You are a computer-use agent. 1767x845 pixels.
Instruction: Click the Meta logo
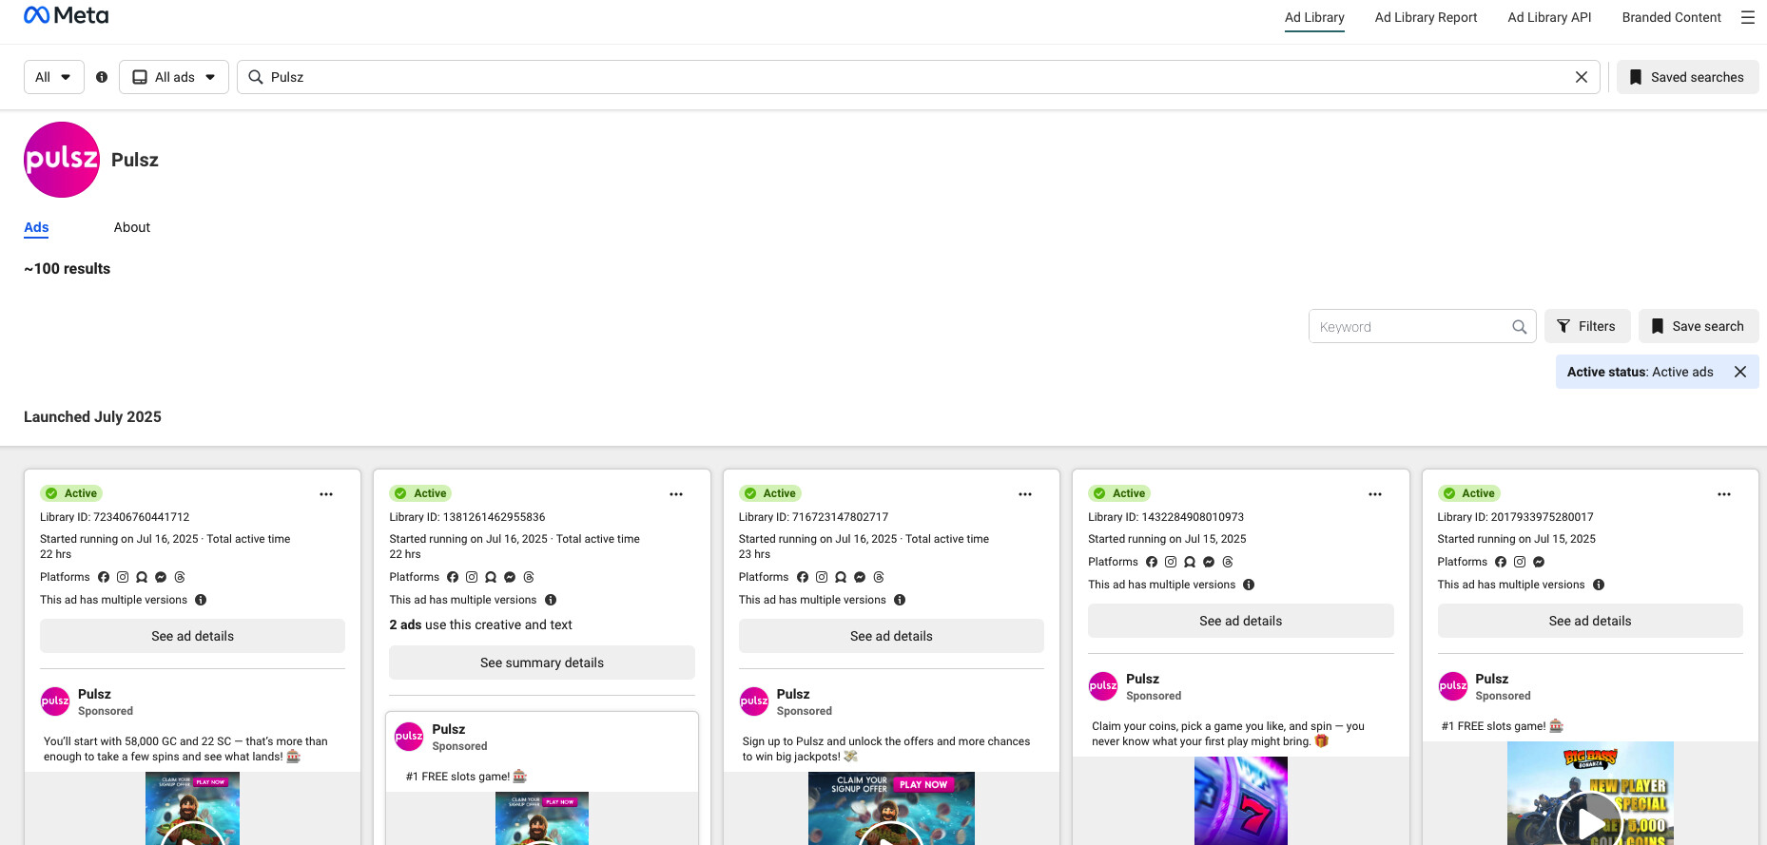(x=66, y=15)
